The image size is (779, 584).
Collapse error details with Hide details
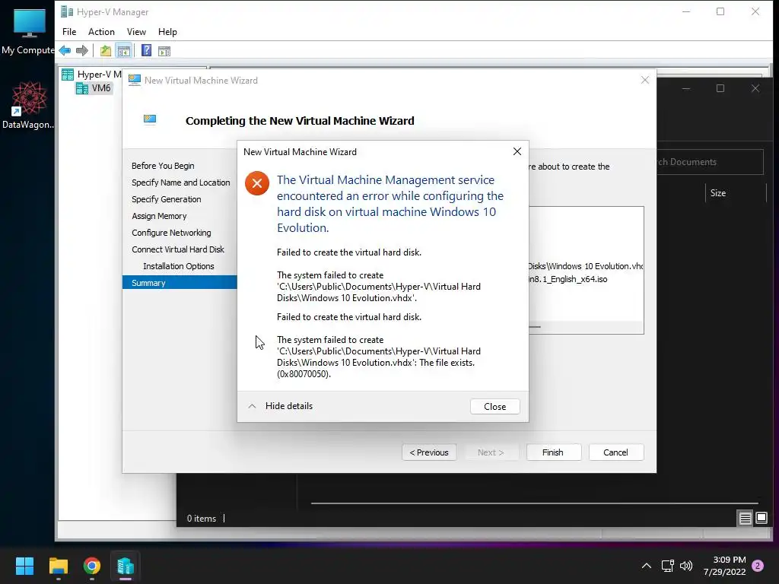280,406
